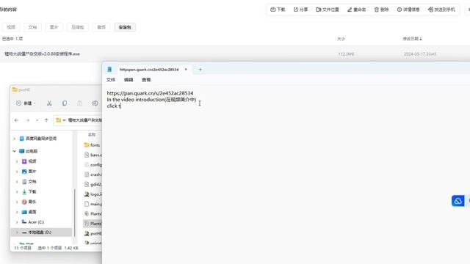Viewport: 470px width, 264px height.
Task: Select the logo image file in Explorer
Action: click(x=93, y=194)
